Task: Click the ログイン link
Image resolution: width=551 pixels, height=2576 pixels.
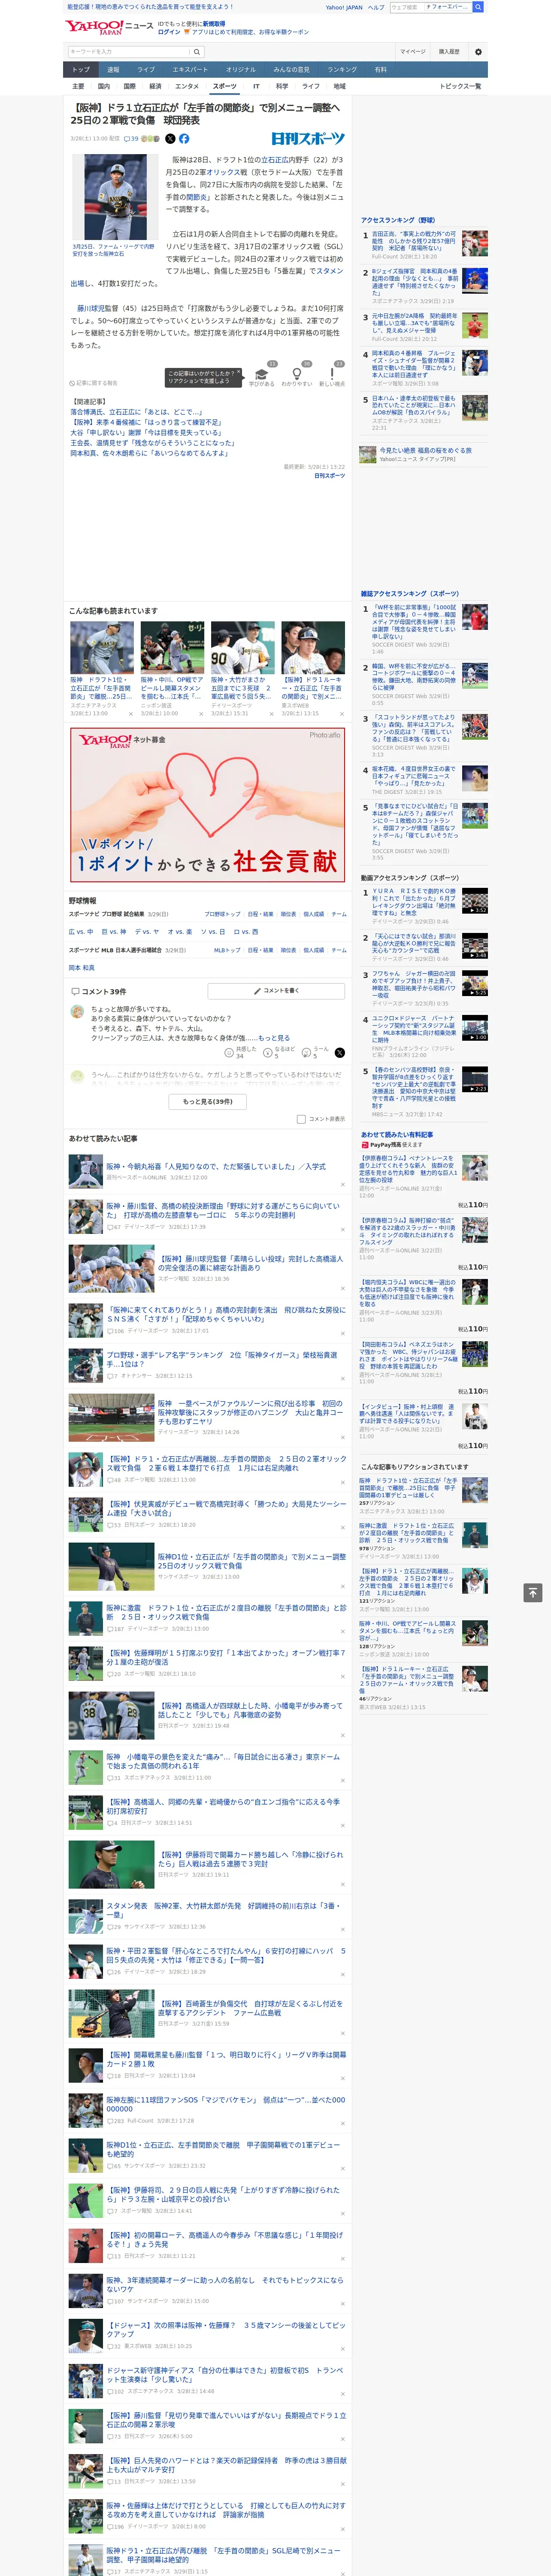Action: pos(169,32)
